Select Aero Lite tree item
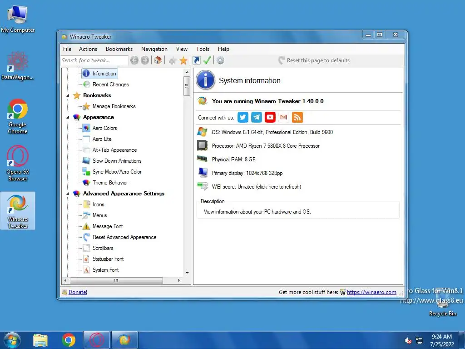 coord(102,139)
